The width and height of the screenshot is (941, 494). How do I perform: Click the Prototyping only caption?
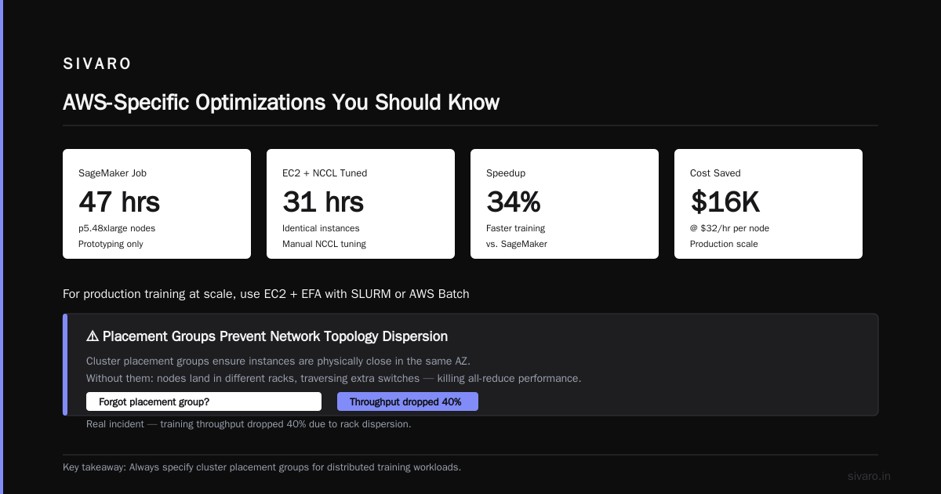111,244
